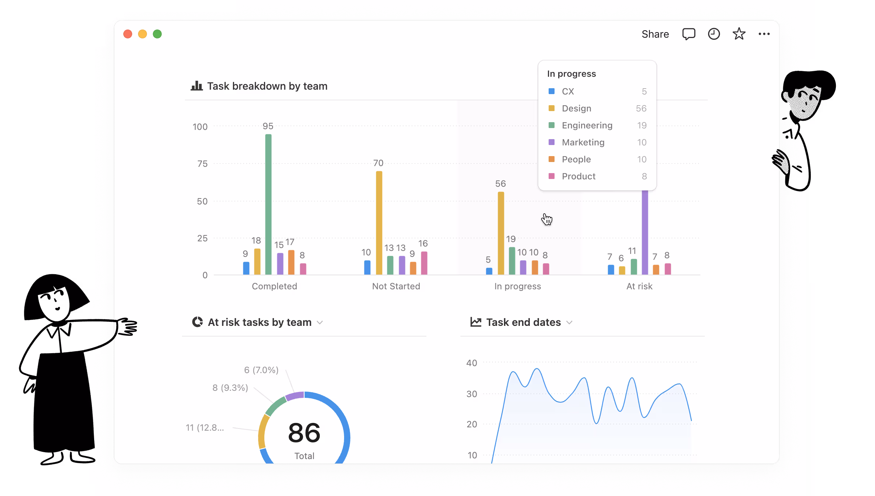Screen dimensions: 875x496
Task: Click the donut chart icon beside At risk tasks
Action: (x=198, y=322)
